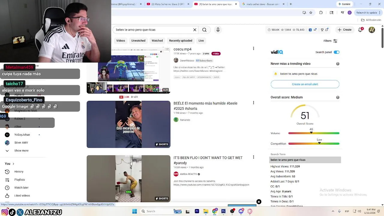The image size is (384, 216).
Task: Clear the YouTube search box text
Action: click(x=195, y=30)
